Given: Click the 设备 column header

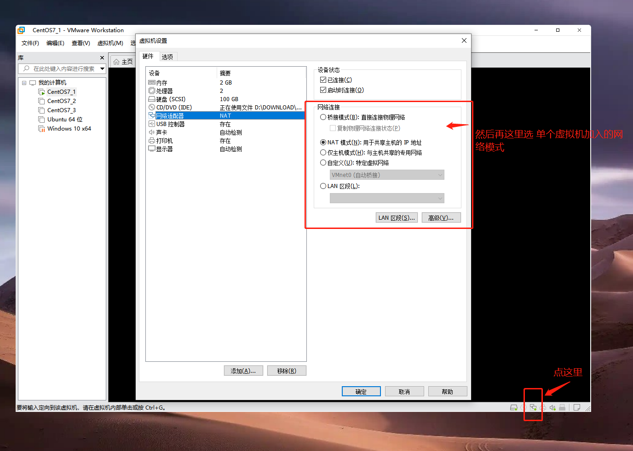Looking at the screenshot, I should point(182,73).
